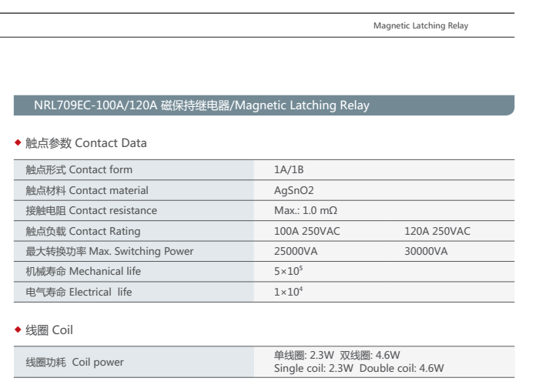Select the Max.: 1.0 mΩ value
This screenshot has height=388, width=539.
coord(306,210)
